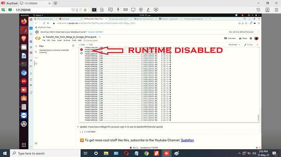The width and height of the screenshot is (281, 157).
Task: Open WhatsApp in Opera sidebar
Action: [x=31, y=47]
